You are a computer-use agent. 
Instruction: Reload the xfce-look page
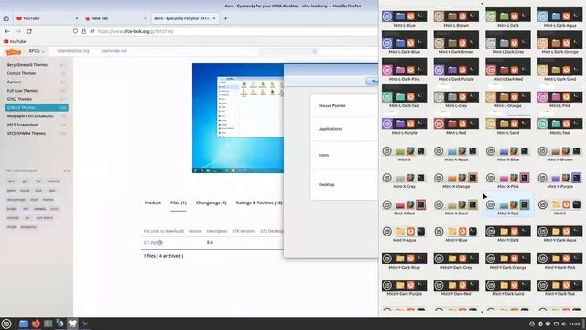[29, 31]
